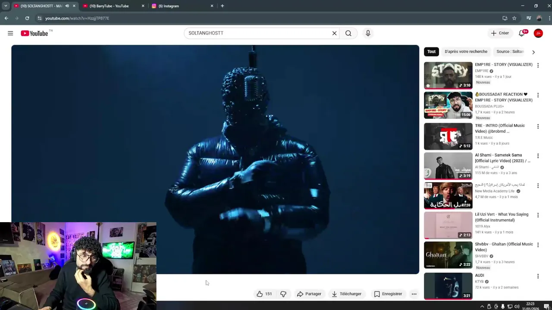The image size is (552, 310).
Task: Open a new browser tab
Action: pos(222,6)
